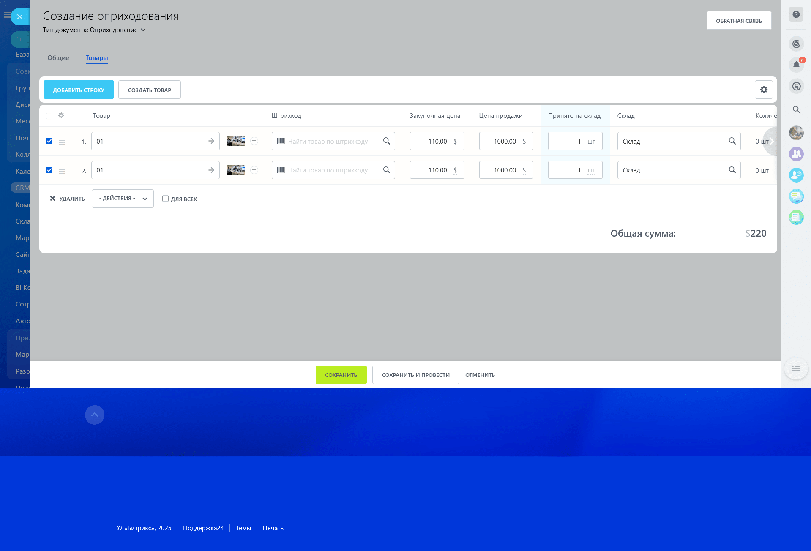Viewport: 811px width, 551px height.
Task: Select the 'Товары' tab
Action: (x=97, y=58)
